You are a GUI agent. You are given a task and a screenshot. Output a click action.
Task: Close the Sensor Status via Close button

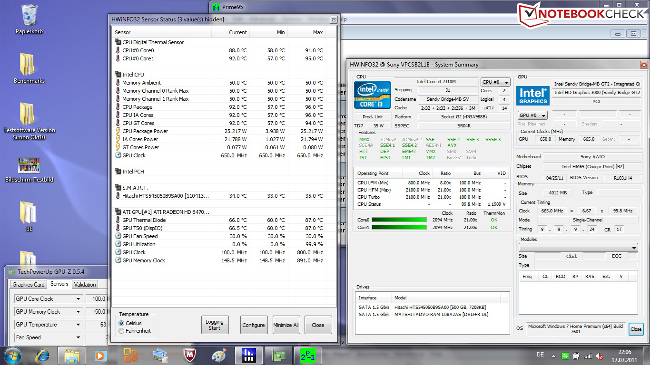point(318,325)
